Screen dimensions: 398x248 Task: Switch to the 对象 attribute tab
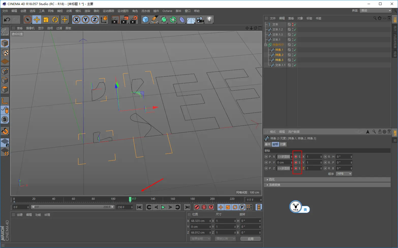(x=283, y=144)
